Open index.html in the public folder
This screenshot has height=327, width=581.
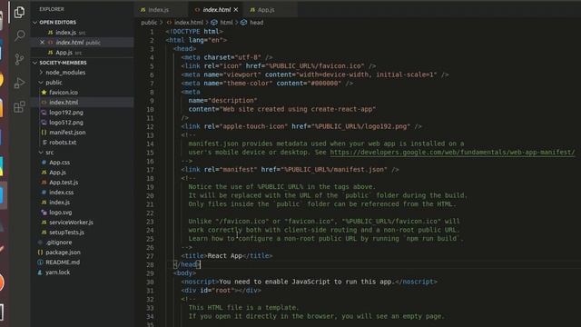(64, 103)
